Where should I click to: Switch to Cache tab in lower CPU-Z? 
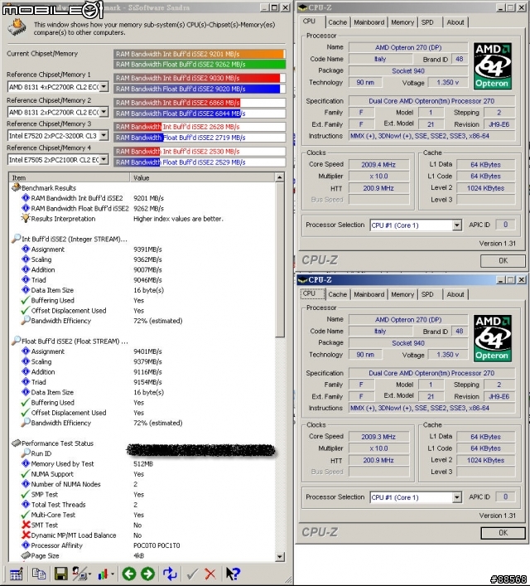(338, 294)
